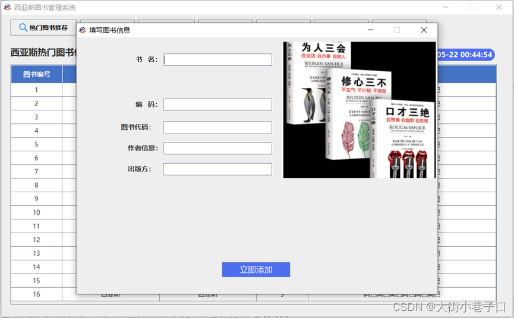Select table row number 9
Screen dimensions: 514x318
click(36, 199)
